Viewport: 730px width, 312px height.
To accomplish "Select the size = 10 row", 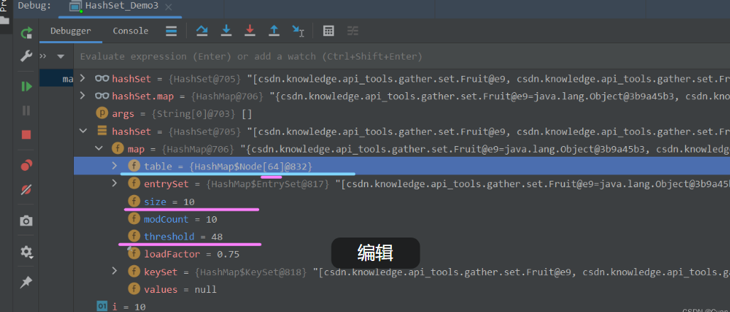I will click(x=402, y=202).
